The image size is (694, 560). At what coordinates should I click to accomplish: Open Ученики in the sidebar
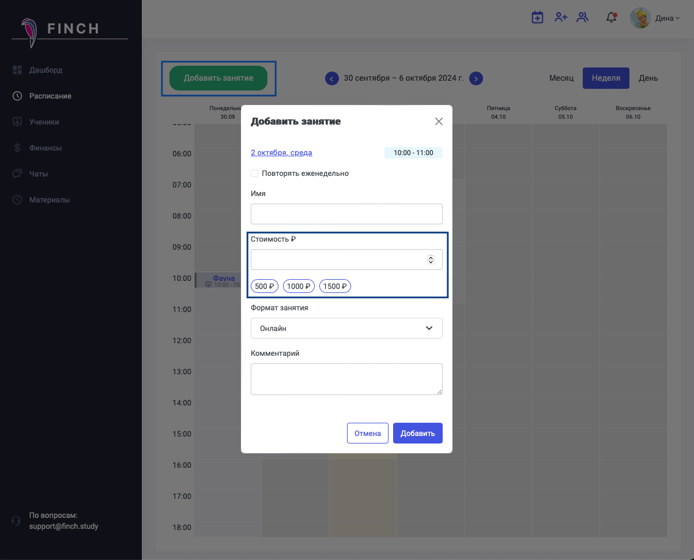[44, 122]
